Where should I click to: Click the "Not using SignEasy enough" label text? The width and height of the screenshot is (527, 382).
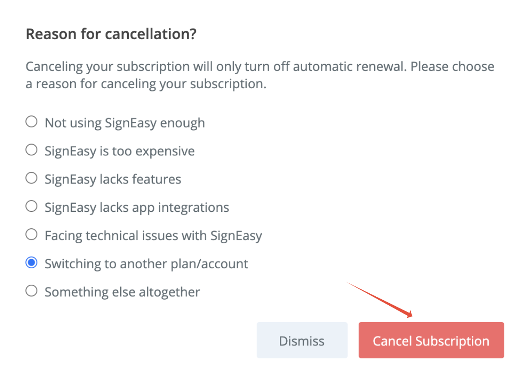tap(125, 123)
